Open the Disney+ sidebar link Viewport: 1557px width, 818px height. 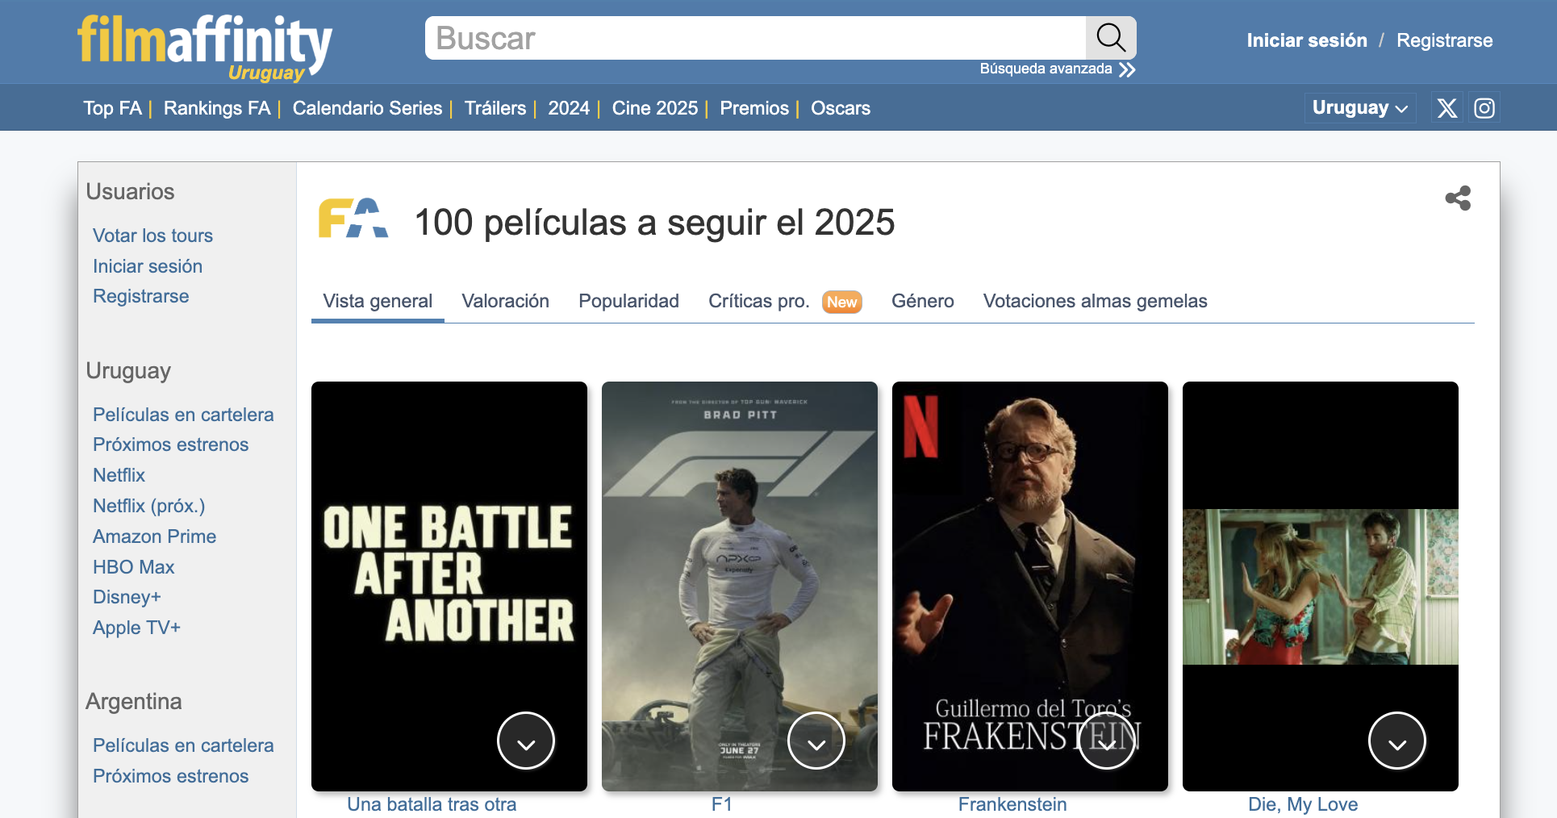click(x=127, y=597)
